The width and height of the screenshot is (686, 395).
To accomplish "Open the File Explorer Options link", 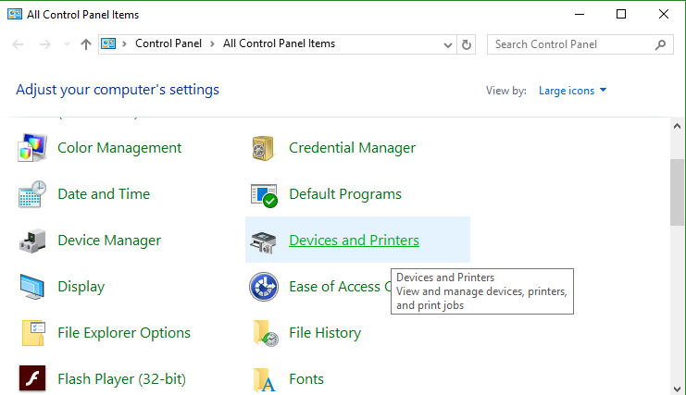I will coord(124,333).
